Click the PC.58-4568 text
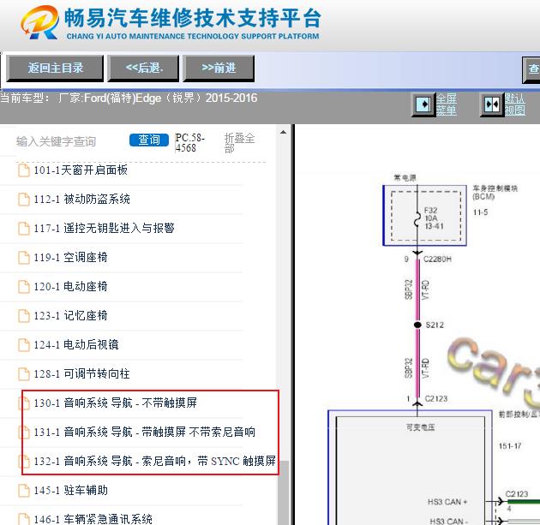This screenshot has height=525, width=540. [x=189, y=143]
